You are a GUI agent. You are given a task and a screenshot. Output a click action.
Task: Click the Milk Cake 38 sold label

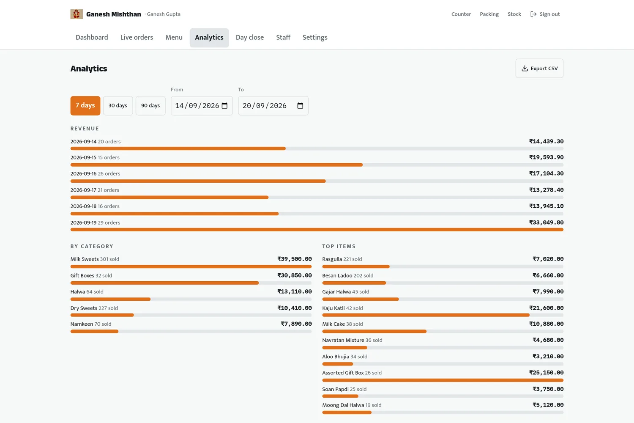(x=342, y=324)
